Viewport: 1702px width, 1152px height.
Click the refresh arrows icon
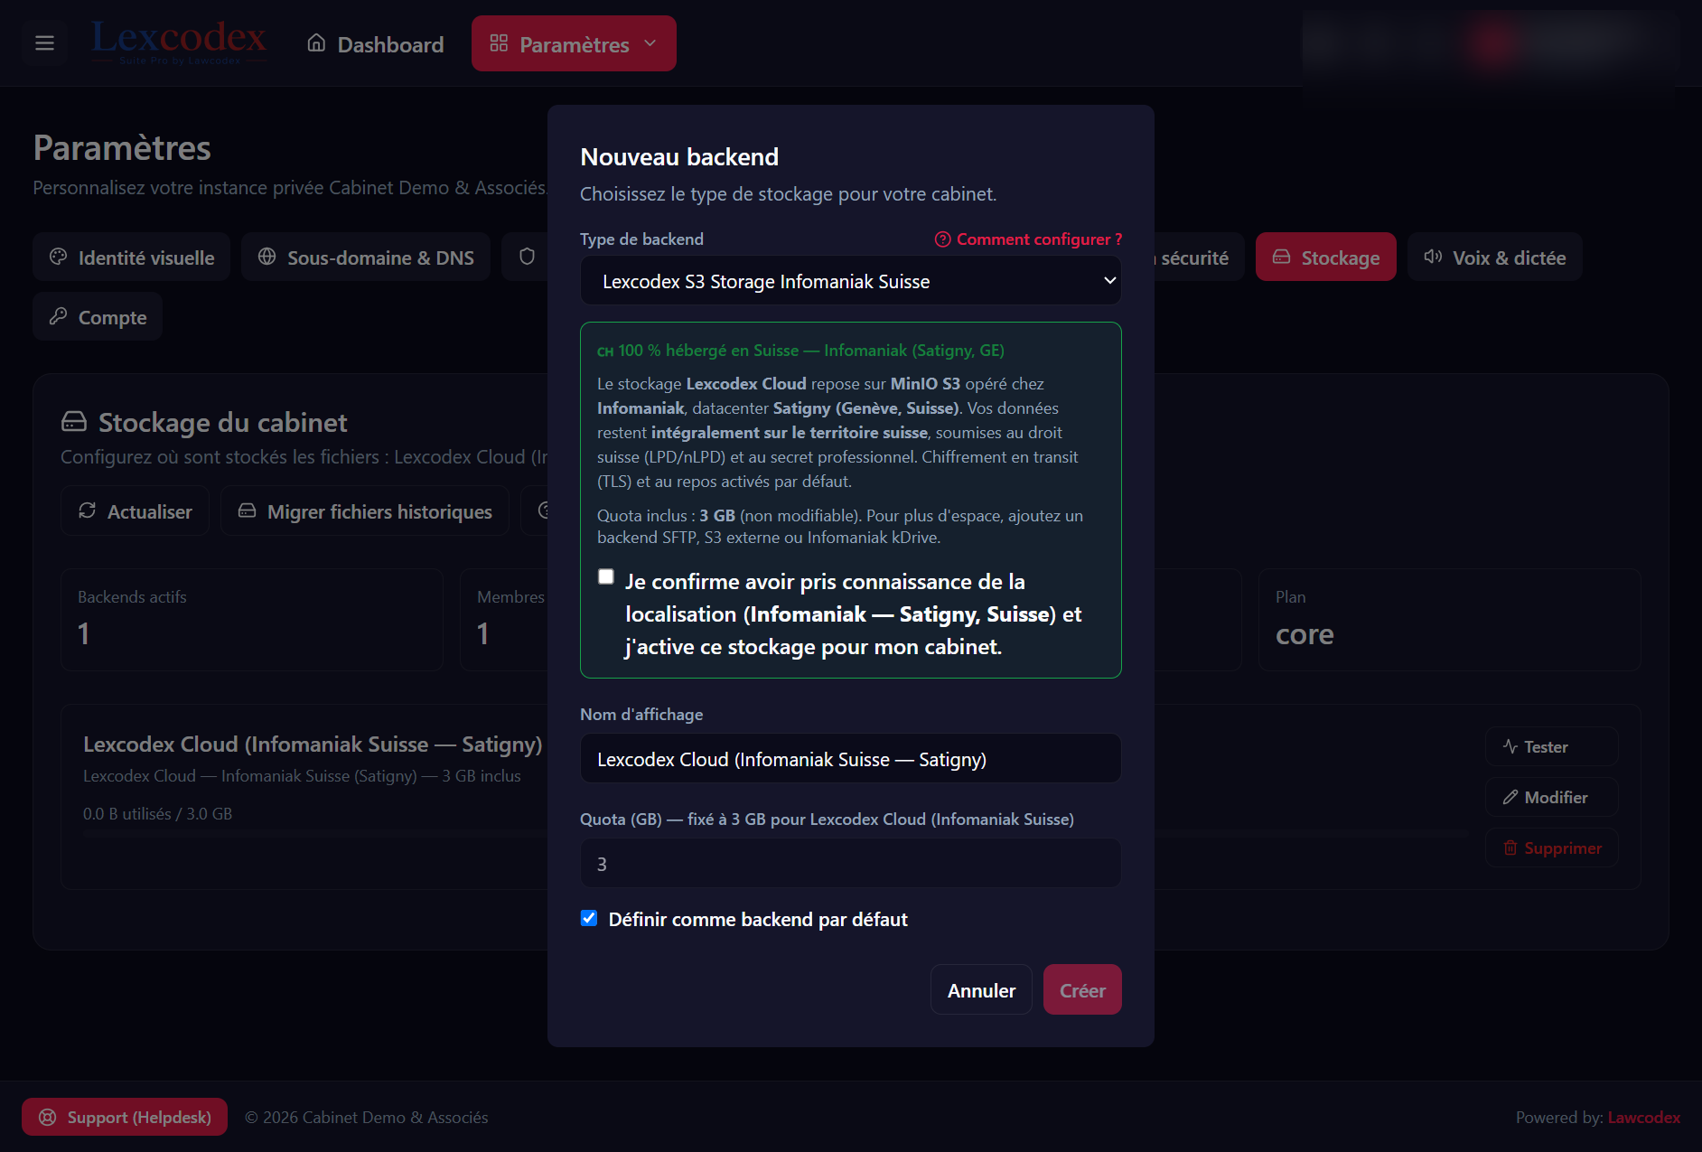click(x=88, y=510)
